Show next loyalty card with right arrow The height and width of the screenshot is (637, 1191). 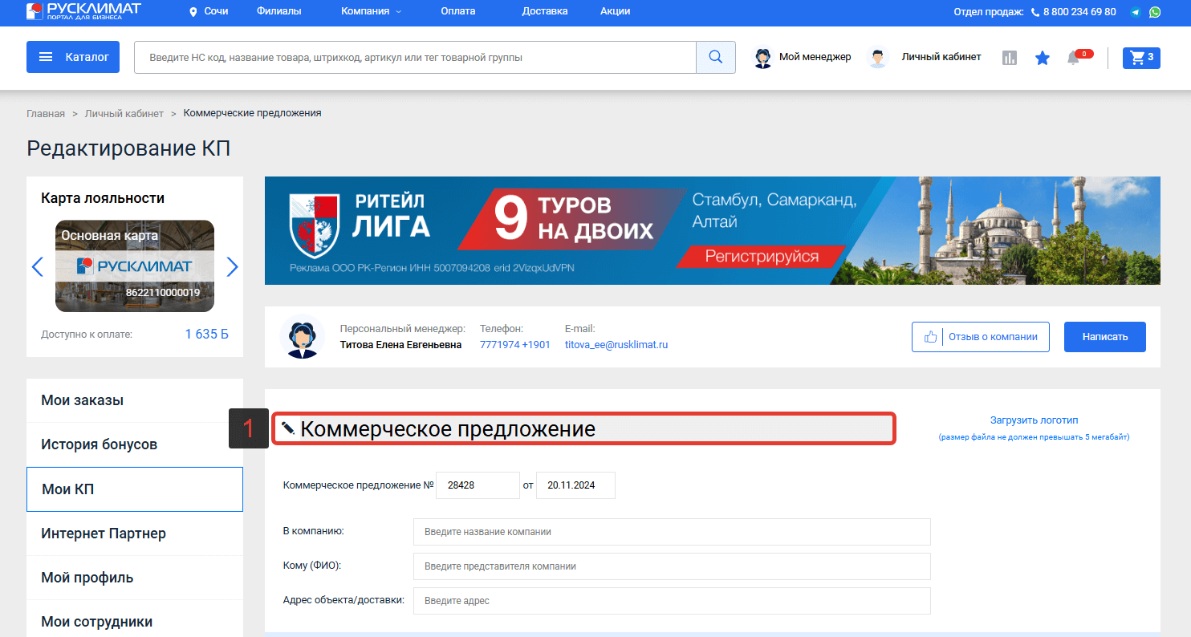click(233, 266)
